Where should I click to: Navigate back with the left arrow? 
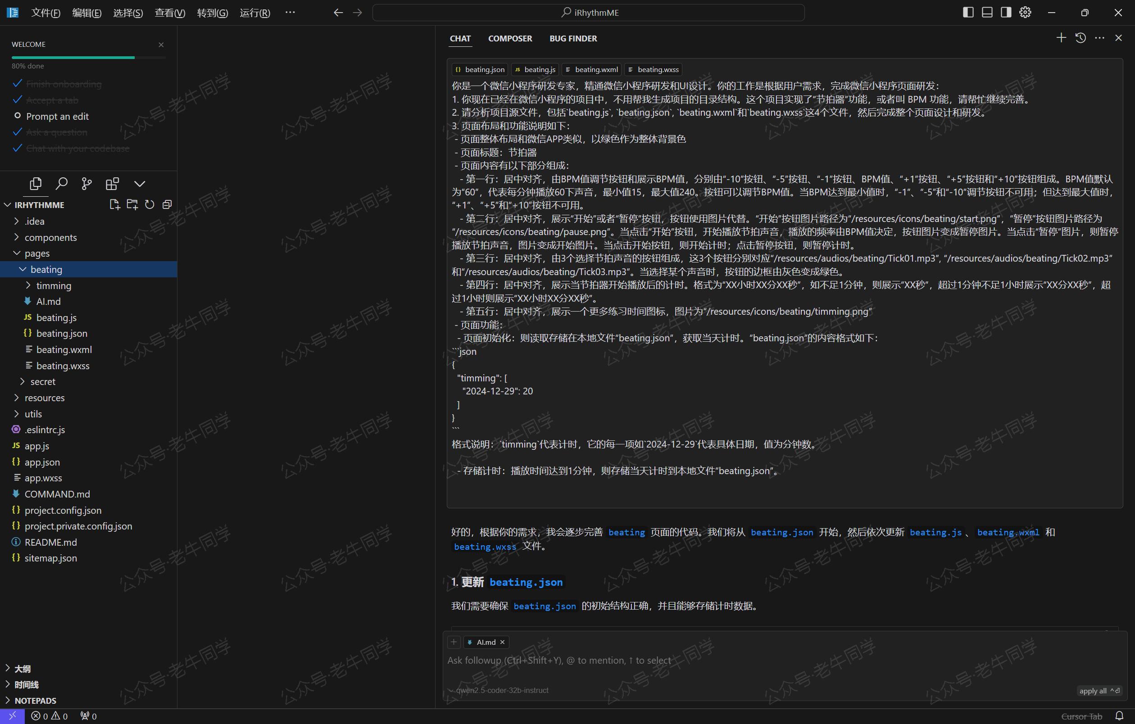click(x=338, y=13)
